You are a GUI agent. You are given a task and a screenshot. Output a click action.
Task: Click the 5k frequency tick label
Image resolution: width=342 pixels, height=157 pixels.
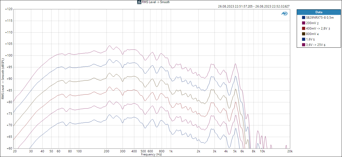pyautogui.click(x=235, y=151)
